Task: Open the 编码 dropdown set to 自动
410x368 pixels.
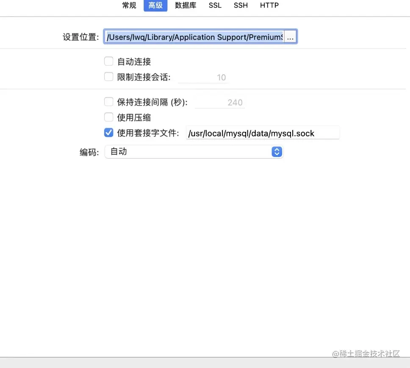Action: tap(194, 152)
